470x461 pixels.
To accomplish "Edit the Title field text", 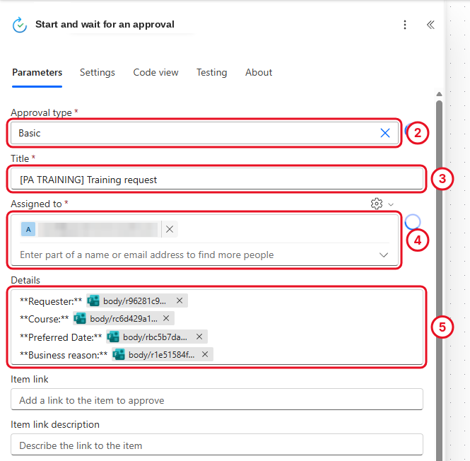I will pos(217,179).
